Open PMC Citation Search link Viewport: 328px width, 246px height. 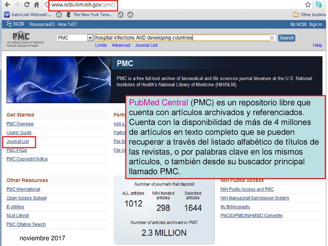(26, 225)
